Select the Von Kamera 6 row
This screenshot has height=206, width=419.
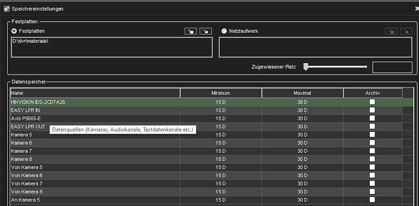(27, 175)
